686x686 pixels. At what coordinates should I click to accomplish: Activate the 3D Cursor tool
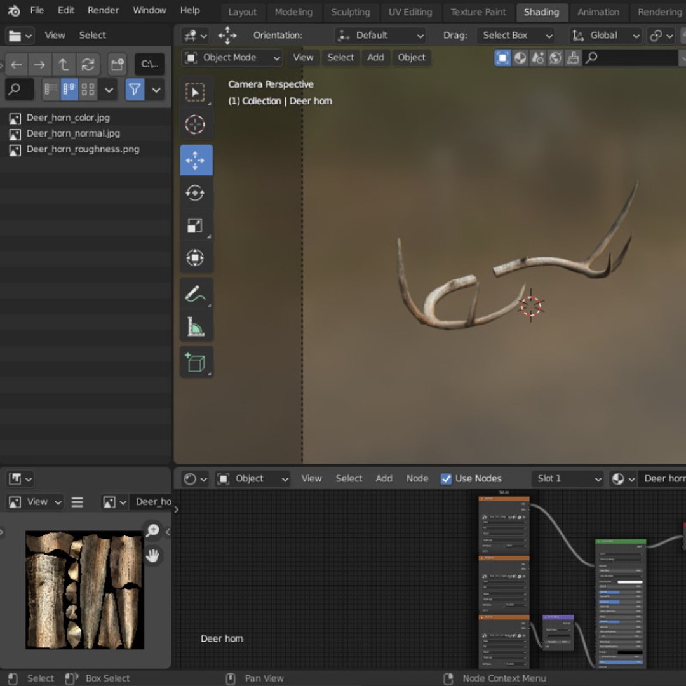coord(195,124)
